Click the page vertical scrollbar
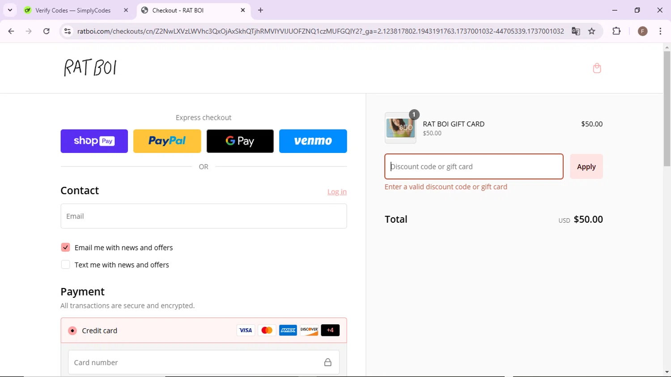Screen dimensions: 671x377 point(667,109)
